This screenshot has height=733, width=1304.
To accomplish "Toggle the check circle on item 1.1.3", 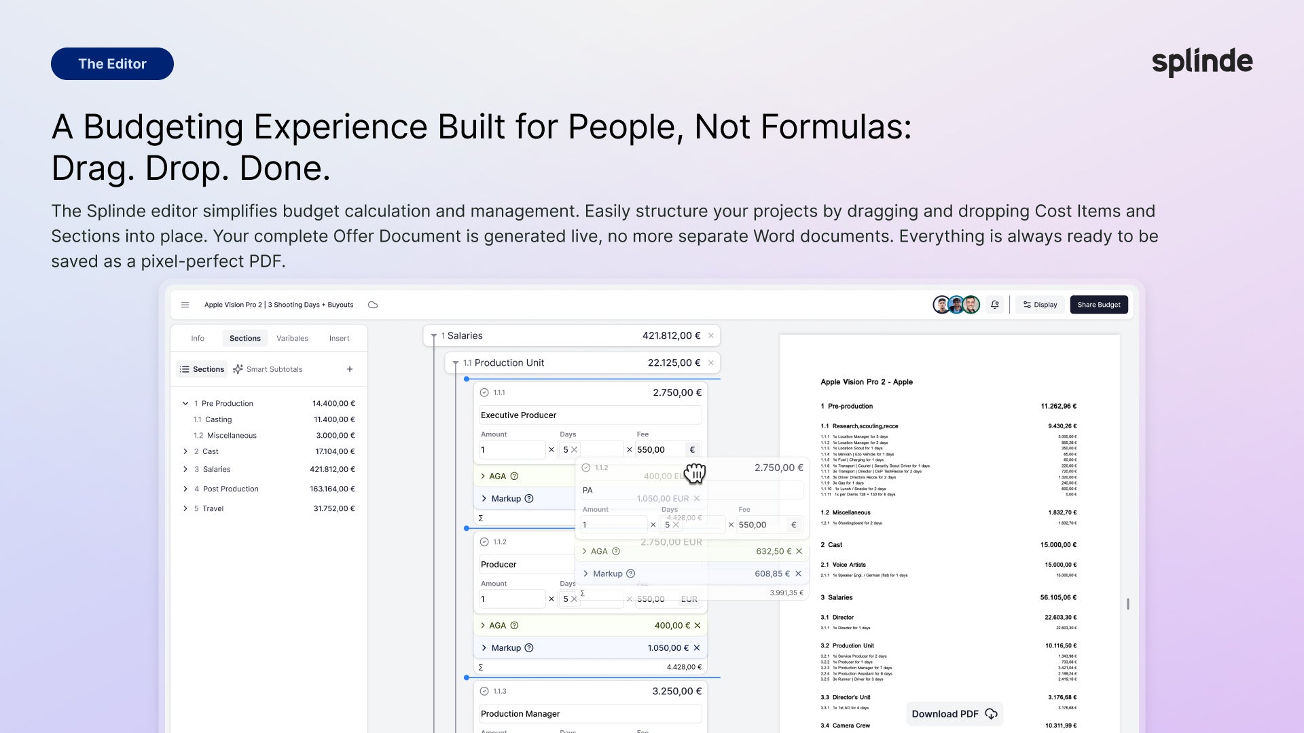I will click(484, 691).
